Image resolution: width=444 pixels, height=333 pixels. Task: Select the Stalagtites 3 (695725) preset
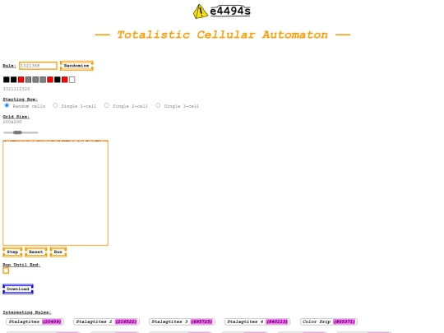coord(182,321)
